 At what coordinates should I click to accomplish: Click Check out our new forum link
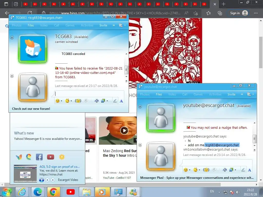[x=31, y=109]
